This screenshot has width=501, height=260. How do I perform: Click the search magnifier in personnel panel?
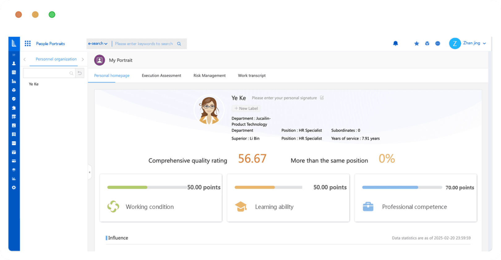[71, 73]
